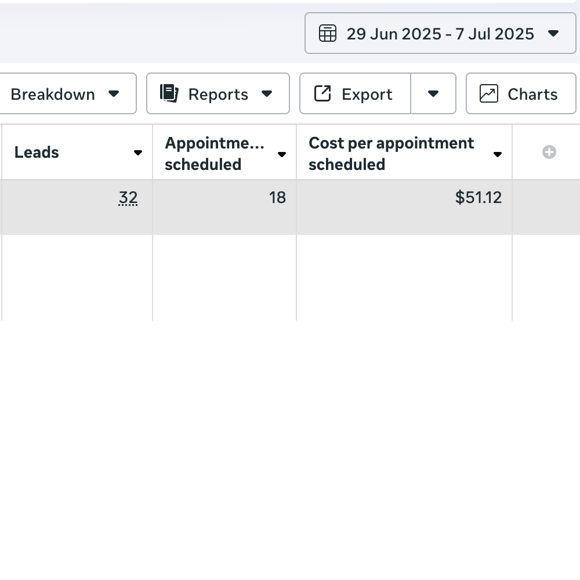Select the Cost per appointment scheduled header text
The height and width of the screenshot is (580, 580).
(391, 154)
